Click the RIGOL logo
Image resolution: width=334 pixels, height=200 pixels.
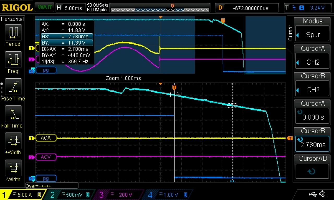click(x=17, y=8)
